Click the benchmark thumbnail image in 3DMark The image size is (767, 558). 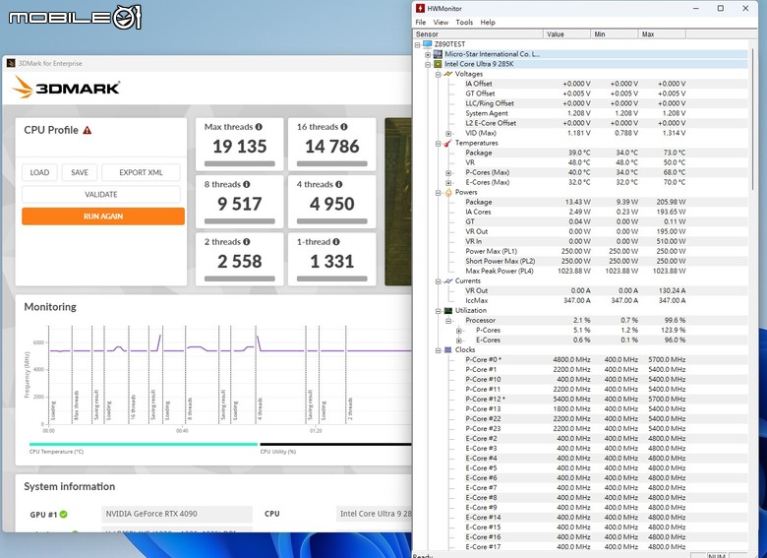pos(398,202)
